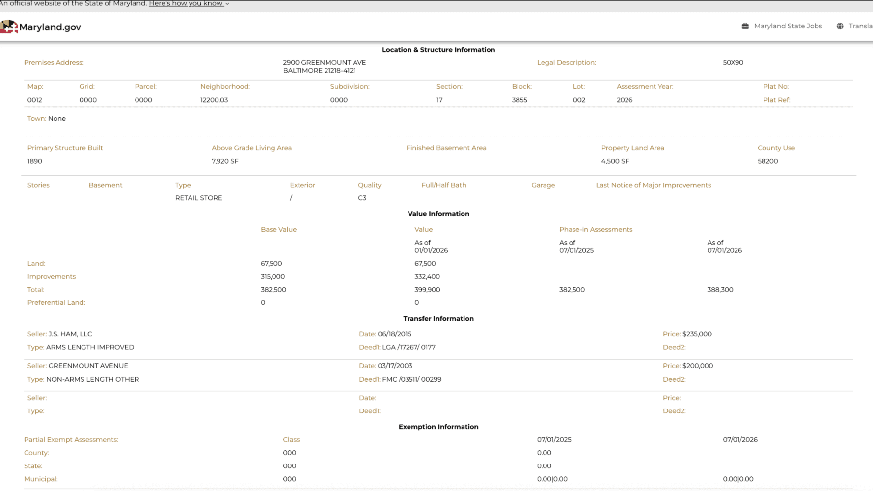
Task: Click the briefcase icon beside Maryland State Jobs
Action: (745, 26)
